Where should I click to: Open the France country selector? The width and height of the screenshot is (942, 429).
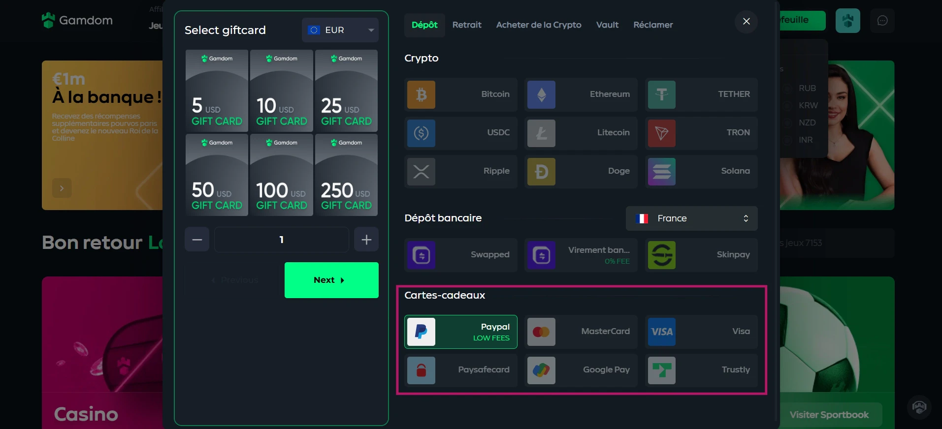point(691,218)
